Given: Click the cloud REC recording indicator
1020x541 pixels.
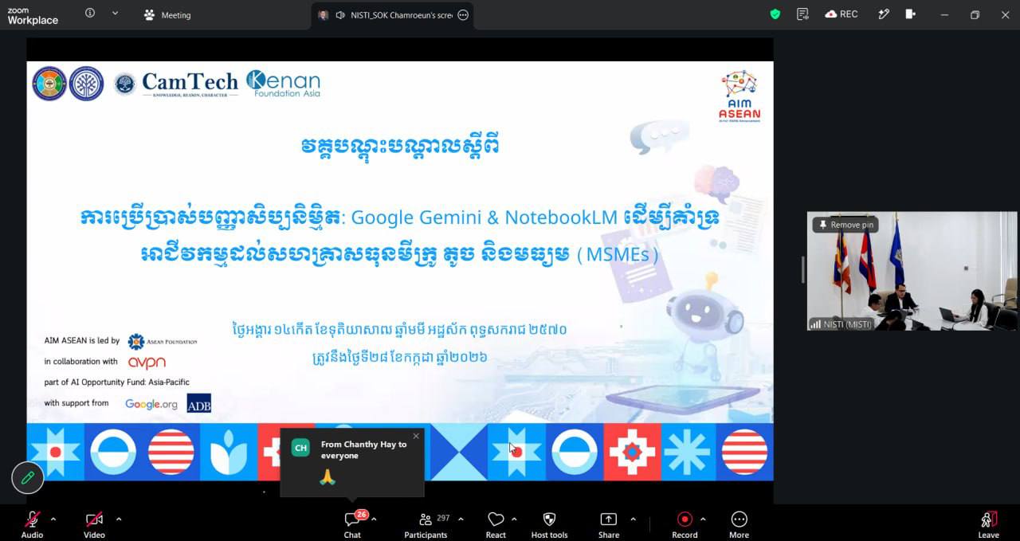Looking at the screenshot, I should click(x=841, y=14).
